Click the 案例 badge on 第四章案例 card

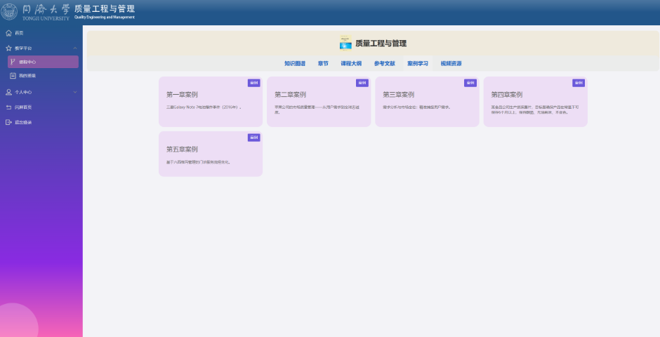(x=579, y=83)
